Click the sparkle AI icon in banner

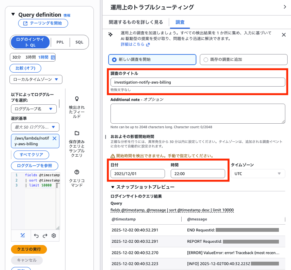click(110, 34)
